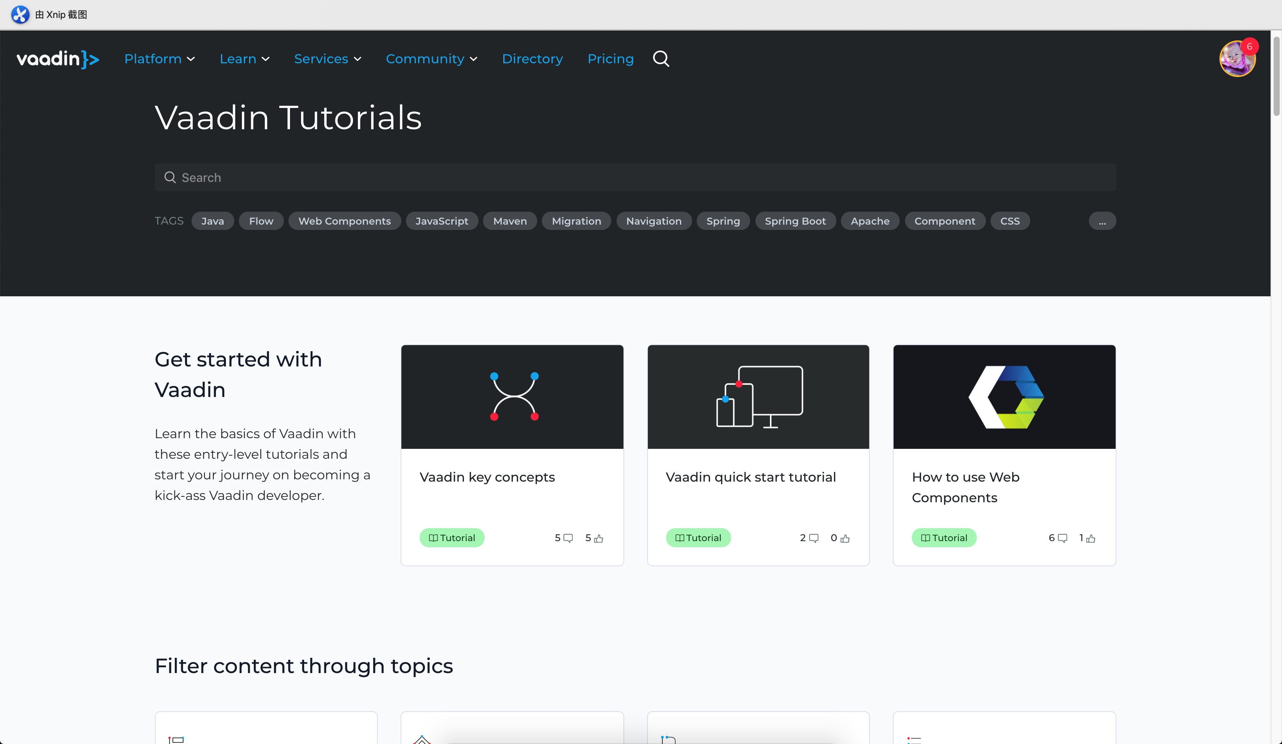The image size is (1282, 744).
Task: Click comment icon on Vaadin quick start card
Action: coord(814,538)
